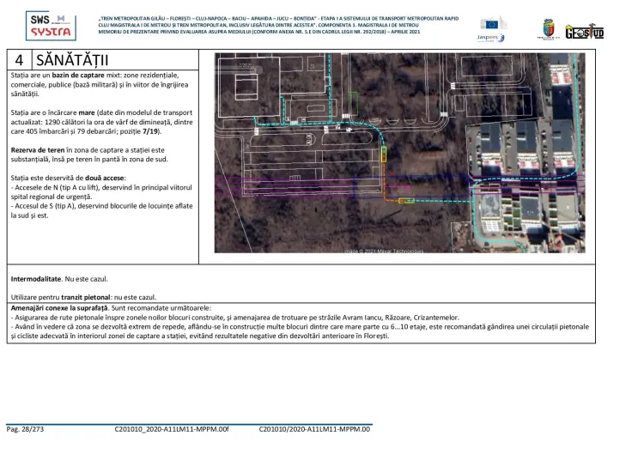Select the lower yellow access marker on map
This screenshot has width=644, height=455.
404,199
